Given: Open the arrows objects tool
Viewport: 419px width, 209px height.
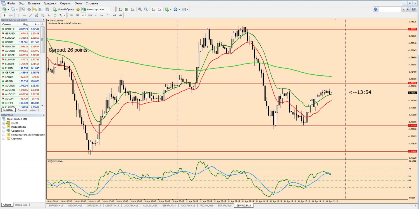Looking at the screenshot, I should [61, 15].
